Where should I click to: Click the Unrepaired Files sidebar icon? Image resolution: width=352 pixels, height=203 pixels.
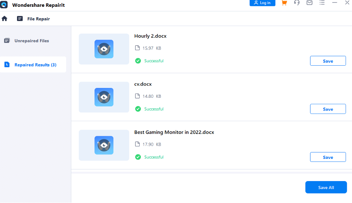coord(7,41)
